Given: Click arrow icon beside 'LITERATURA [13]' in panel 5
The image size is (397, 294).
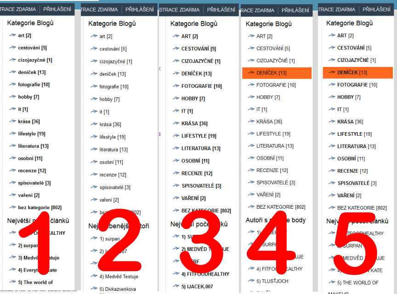Looking at the screenshot, I should pyautogui.click(x=331, y=146).
